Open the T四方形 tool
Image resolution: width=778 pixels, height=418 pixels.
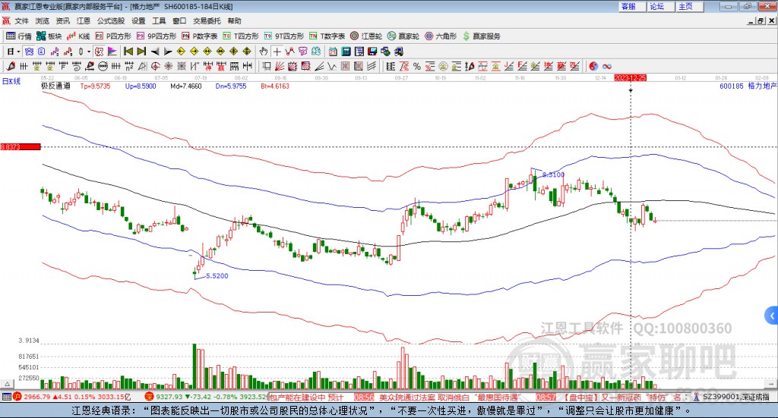click(241, 36)
